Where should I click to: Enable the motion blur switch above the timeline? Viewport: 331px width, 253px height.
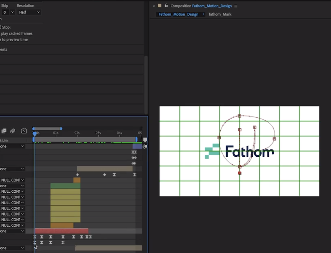click(x=13, y=131)
